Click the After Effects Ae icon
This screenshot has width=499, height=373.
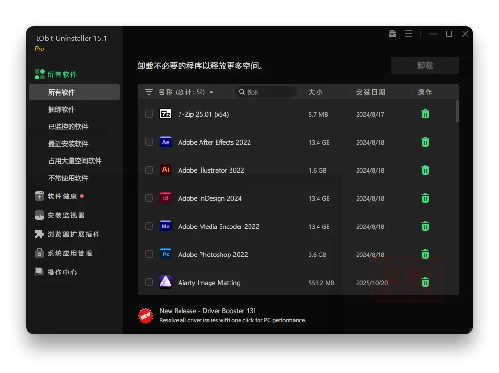tap(166, 142)
